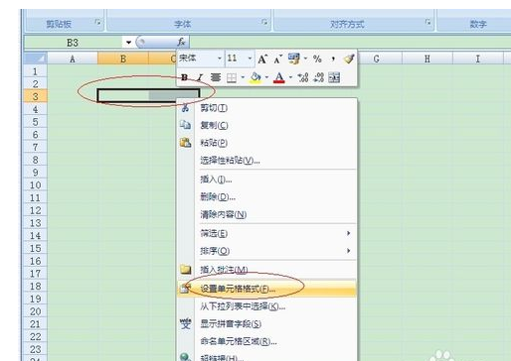Select column H header
This screenshot has width=511, height=361.
(427, 59)
